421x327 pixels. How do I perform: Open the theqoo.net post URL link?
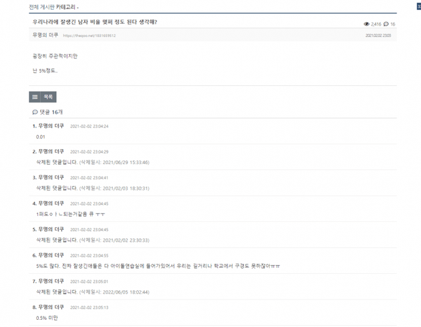(x=89, y=35)
